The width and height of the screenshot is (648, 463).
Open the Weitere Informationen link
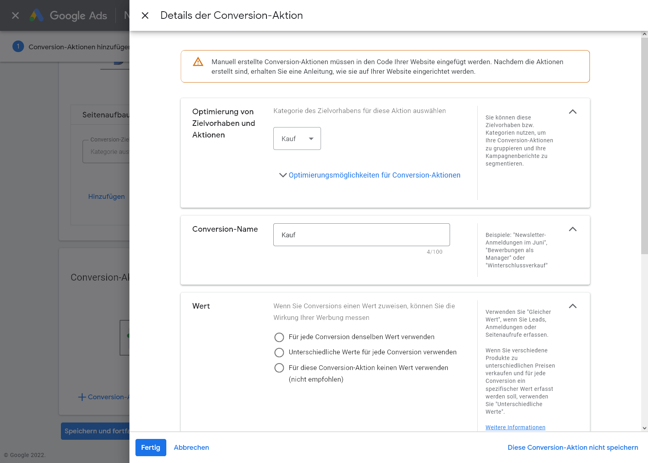click(x=515, y=427)
